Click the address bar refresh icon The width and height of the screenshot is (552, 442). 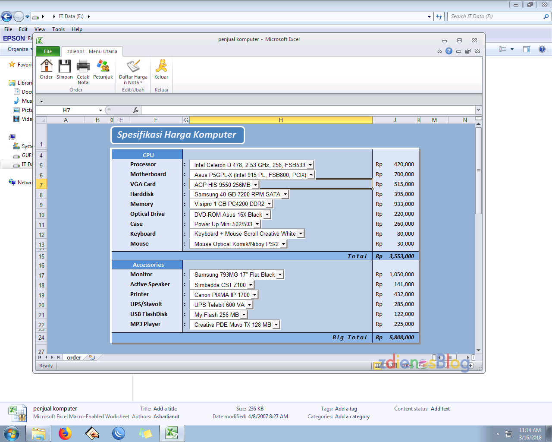pyautogui.click(x=439, y=16)
